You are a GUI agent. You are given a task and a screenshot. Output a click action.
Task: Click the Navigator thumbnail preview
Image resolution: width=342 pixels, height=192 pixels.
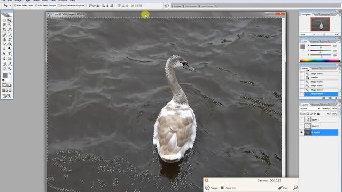(x=320, y=25)
